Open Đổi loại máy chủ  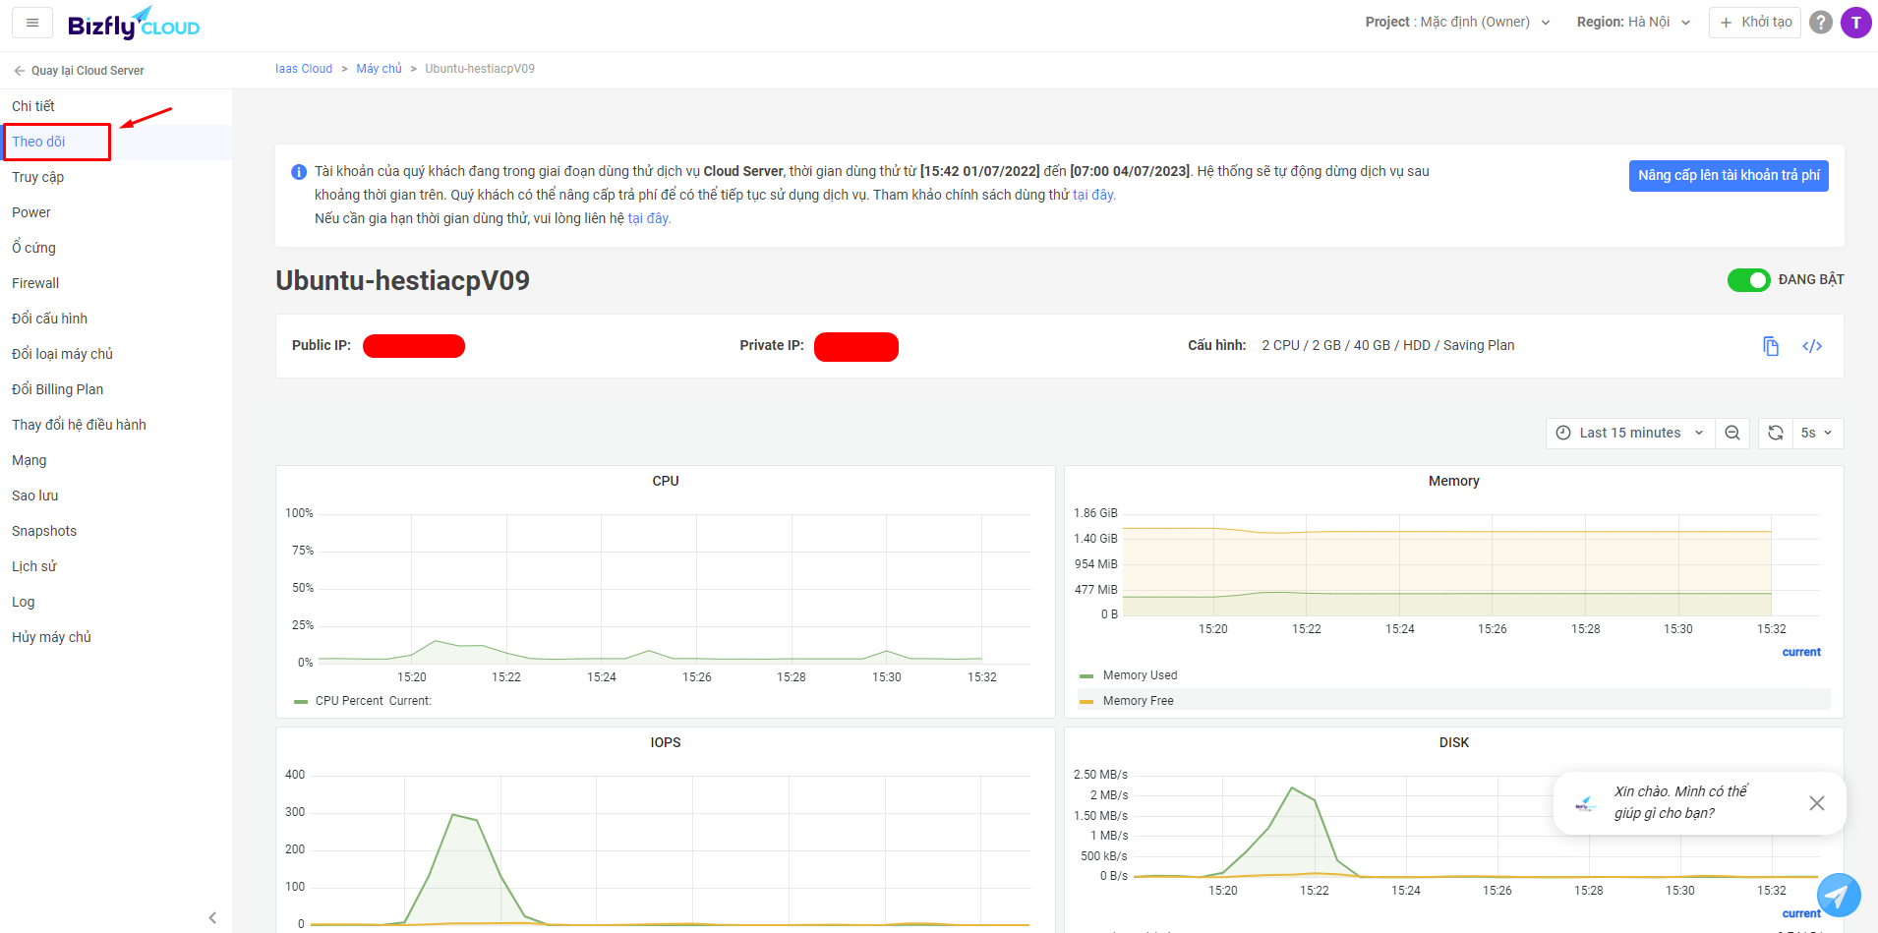116,354
